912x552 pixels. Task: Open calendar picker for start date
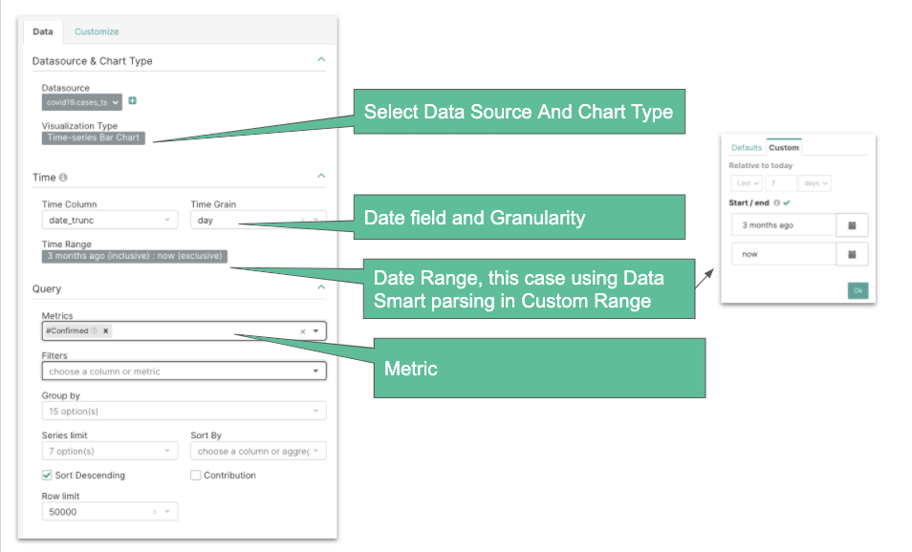pyautogui.click(x=851, y=225)
